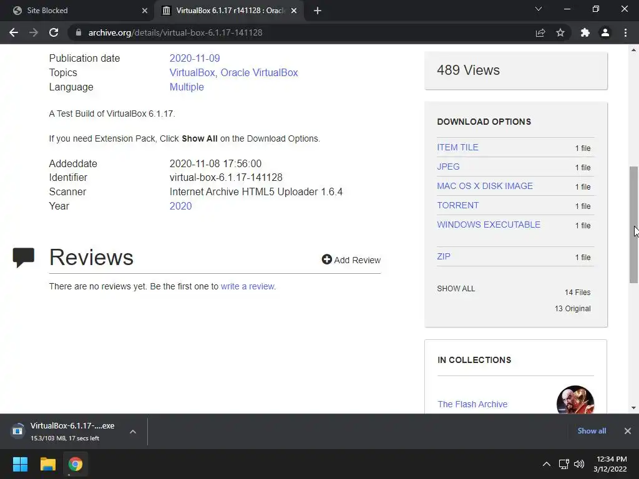This screenshot has height=479, width=639.
Task: Expand the download item options chevron
Action: click(x=133, y=432)
